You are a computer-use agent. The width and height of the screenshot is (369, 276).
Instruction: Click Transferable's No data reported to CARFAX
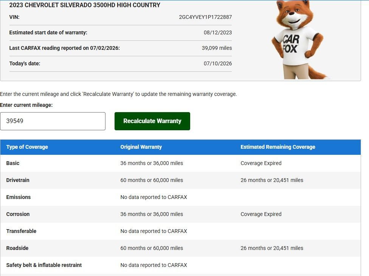click(x=153, y=231)
